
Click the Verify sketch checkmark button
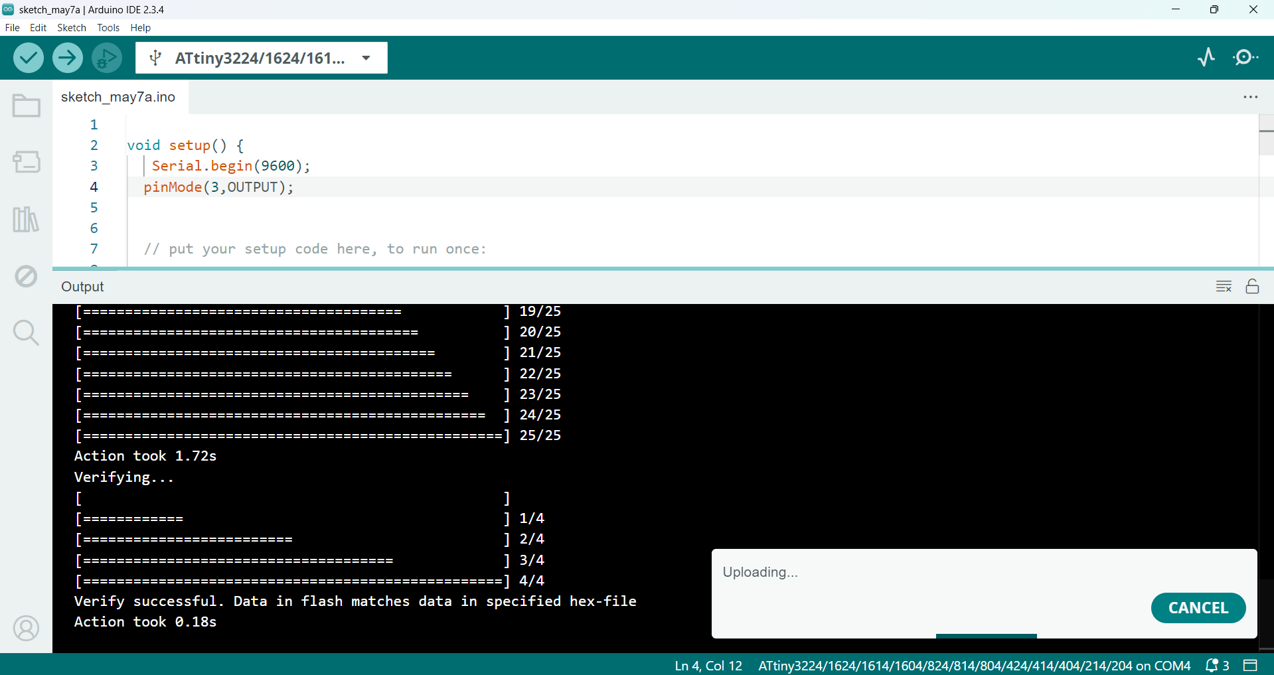(x=29, y=58)
